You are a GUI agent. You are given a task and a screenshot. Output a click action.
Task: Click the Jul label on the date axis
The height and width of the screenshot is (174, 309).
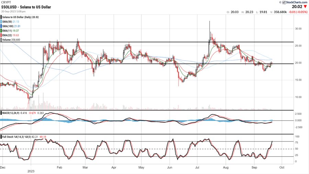(198, 167)
